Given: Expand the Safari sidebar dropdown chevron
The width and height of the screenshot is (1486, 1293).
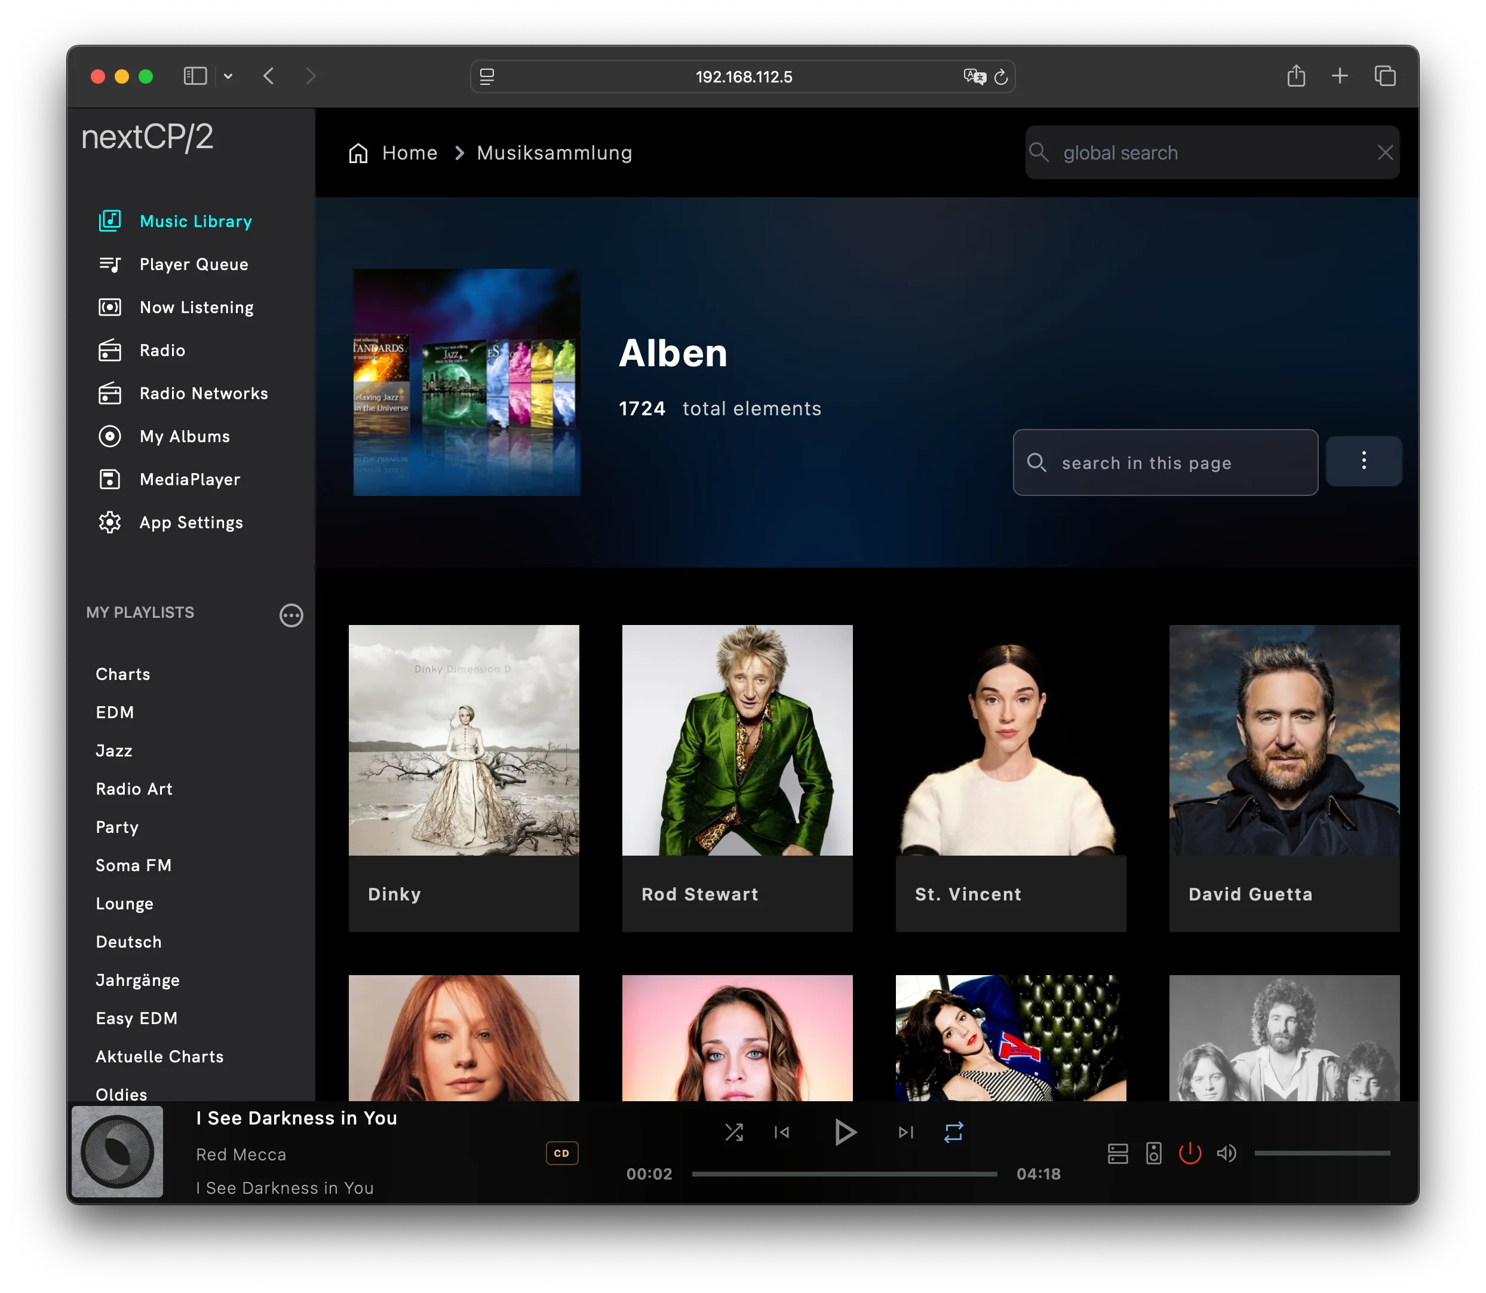Looking at the screenshot, I should [x=228, y=76].
